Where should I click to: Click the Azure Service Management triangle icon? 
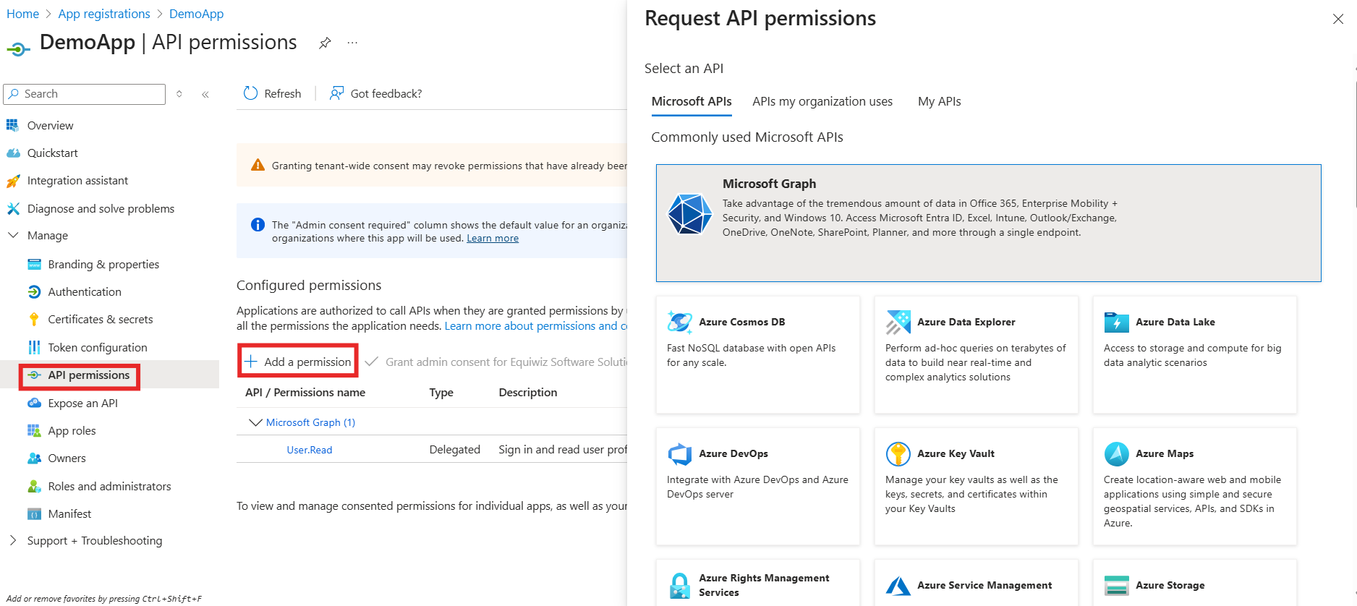pos(898,586)
